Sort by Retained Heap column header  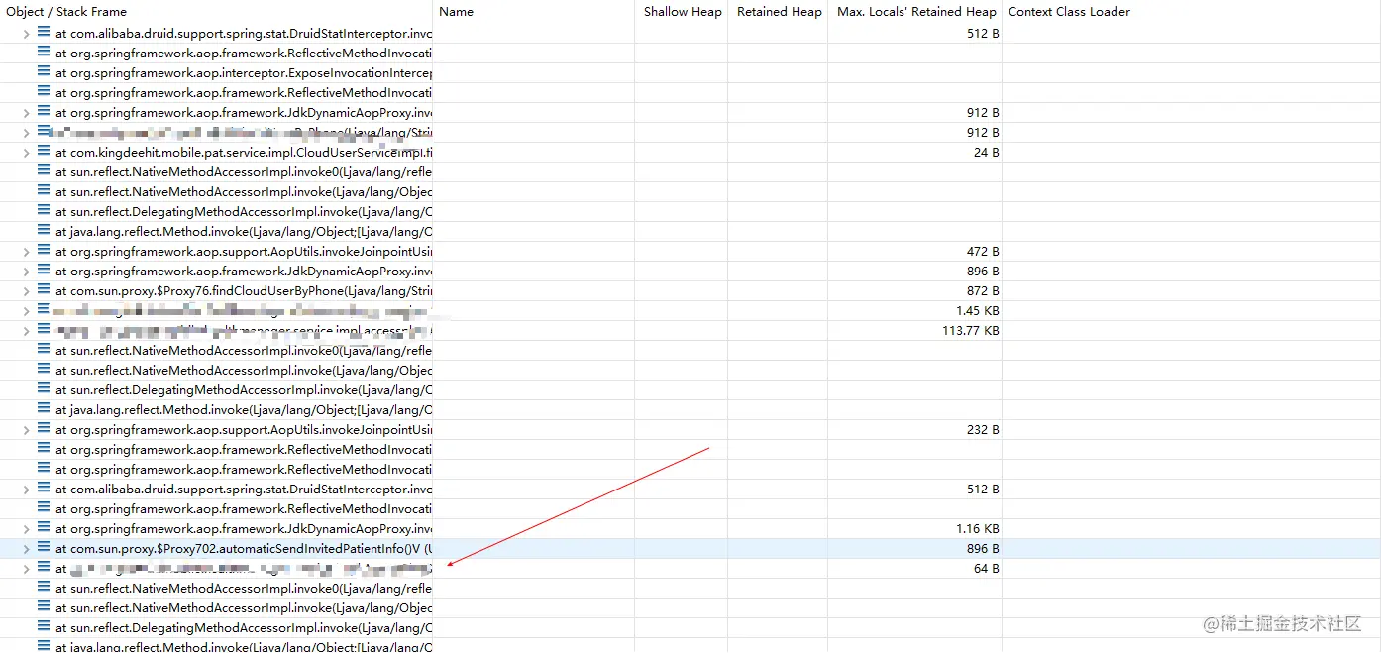(780, 12)
